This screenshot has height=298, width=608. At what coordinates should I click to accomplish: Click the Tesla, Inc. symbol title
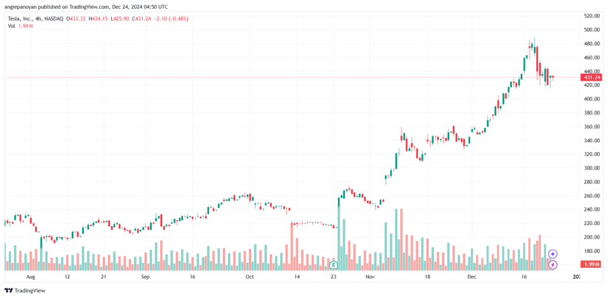pyautogui.click(x=19, y=18)
